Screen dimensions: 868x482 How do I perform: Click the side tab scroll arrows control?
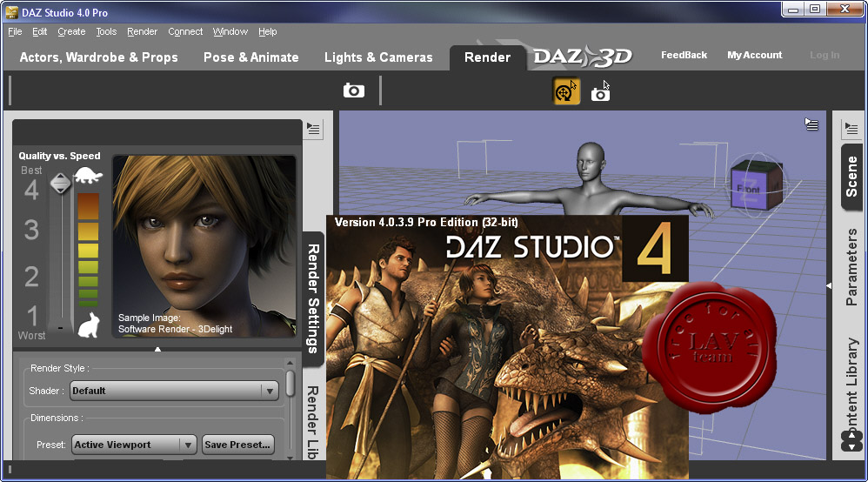tap(851, 441)
